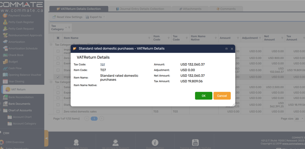Click the Petty Cash Register sidebar icon
The width and height of the screenshot is (305, 149).
[5, 22]
